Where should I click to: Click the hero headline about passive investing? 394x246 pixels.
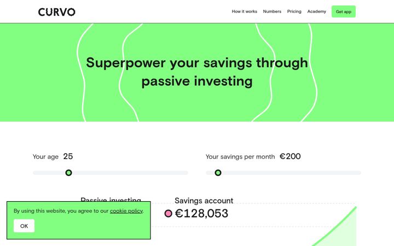coord(197,72)
